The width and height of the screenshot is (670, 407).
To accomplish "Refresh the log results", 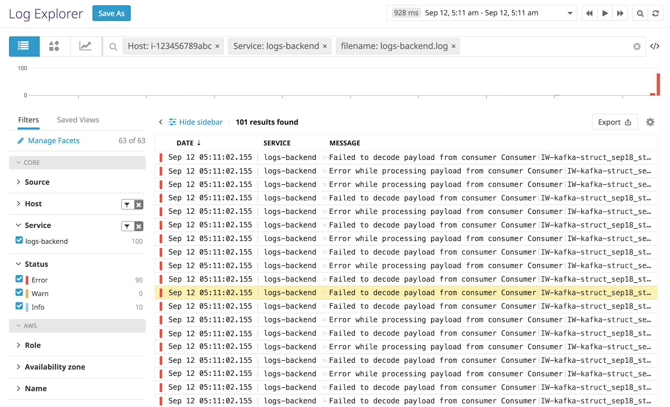I will click(656, 13).
